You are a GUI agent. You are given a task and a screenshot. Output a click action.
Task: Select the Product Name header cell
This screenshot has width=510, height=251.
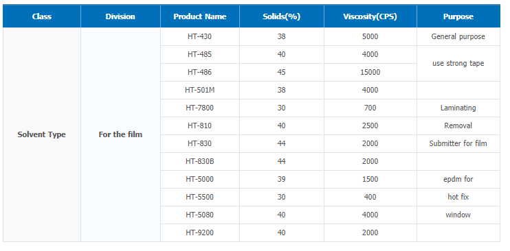click(200, 16)
